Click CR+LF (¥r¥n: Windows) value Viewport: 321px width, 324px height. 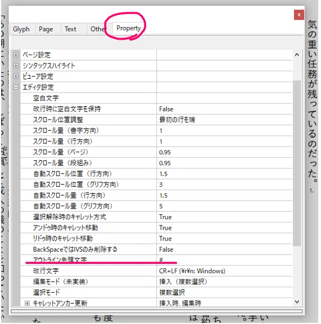pyautogui.click(x=192, y=271)
